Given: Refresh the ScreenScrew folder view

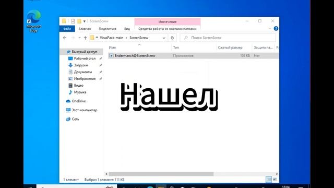Looking at the screenshot, I should tap(172, 38).
